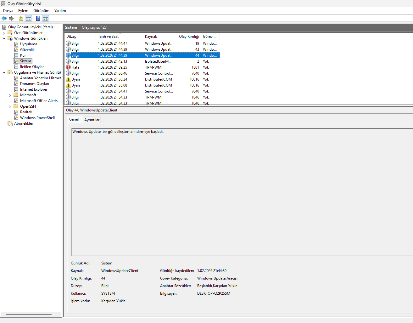Click info icon on event 19 row

pyautogui.click(x=68, y=43)
